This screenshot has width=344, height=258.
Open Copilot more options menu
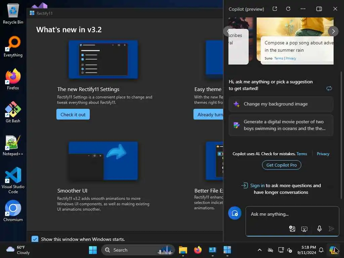[303, 9]
